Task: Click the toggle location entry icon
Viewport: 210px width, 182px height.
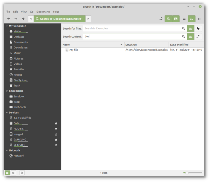Action: [x=161, y=19]
